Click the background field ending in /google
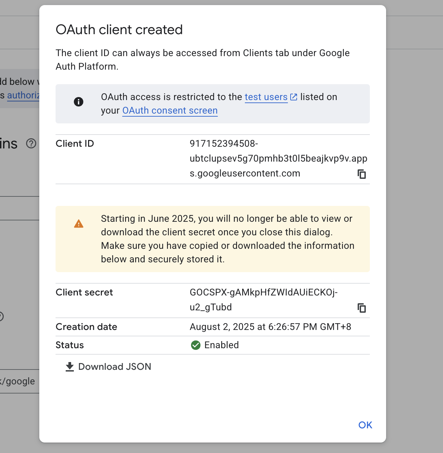Viewport: 443px width, 453px height. [x=20, y=381]
